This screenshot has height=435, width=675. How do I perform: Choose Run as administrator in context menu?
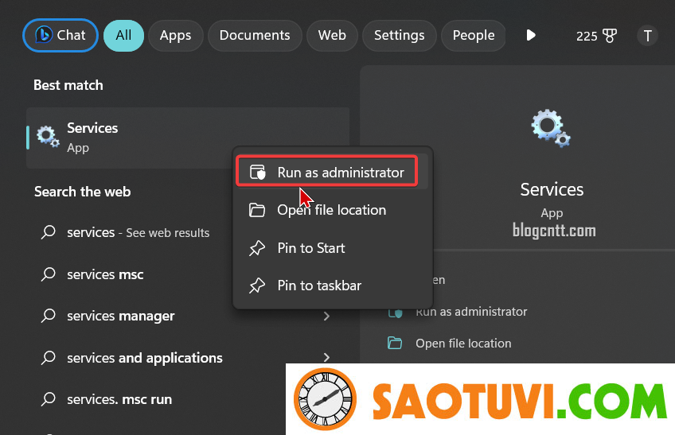(x=330, y=172)
